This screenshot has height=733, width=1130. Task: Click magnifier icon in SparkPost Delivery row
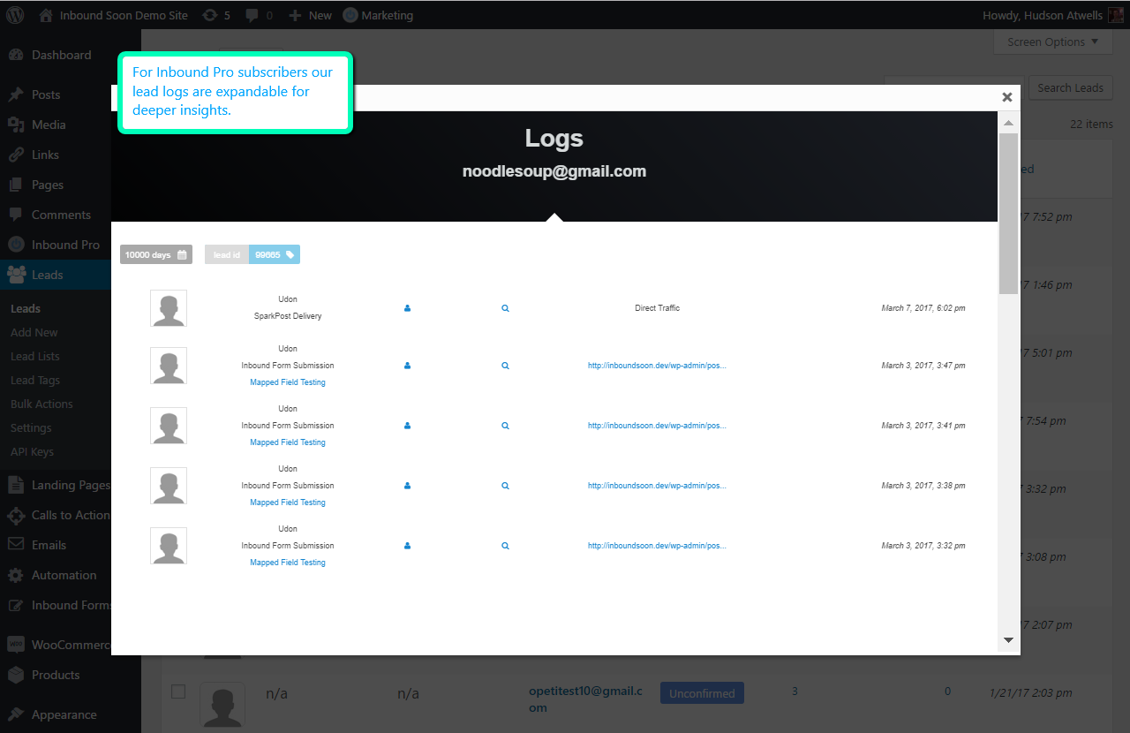click(505, 308)
